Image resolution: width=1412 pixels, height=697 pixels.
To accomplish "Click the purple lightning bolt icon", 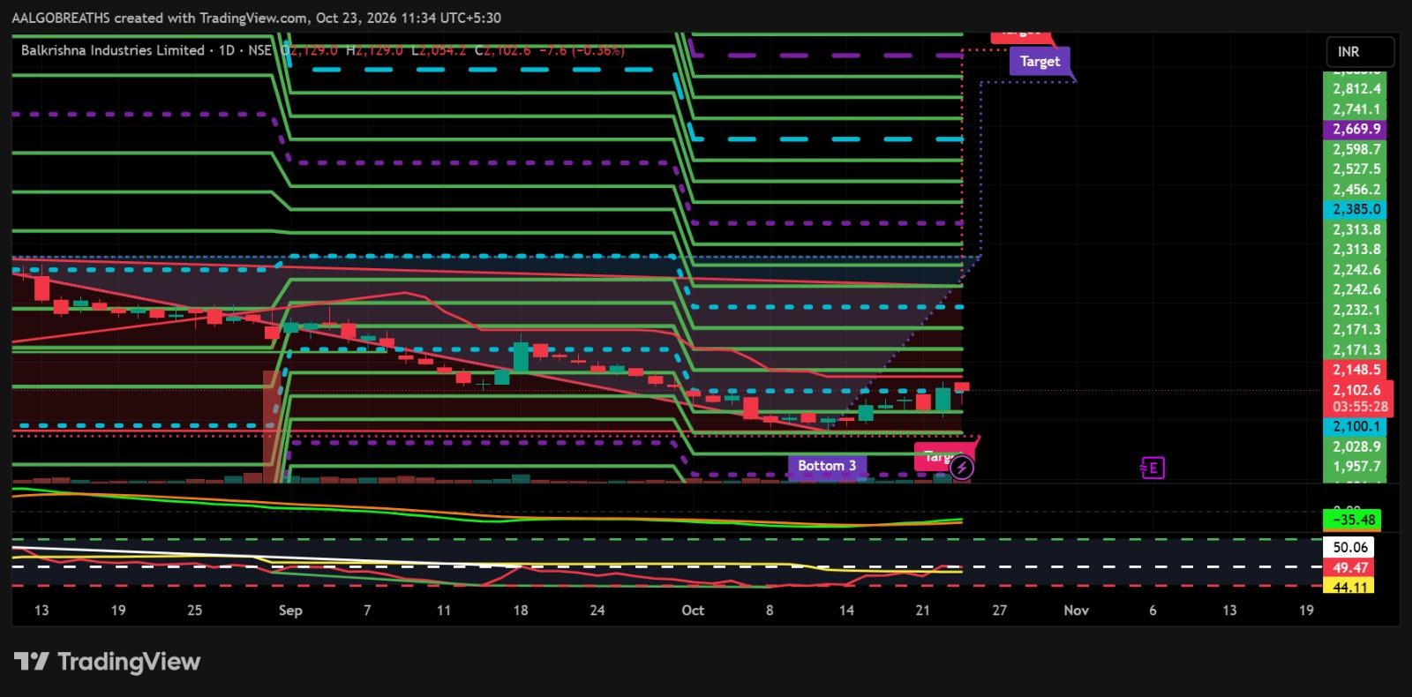I will [962, 467].
